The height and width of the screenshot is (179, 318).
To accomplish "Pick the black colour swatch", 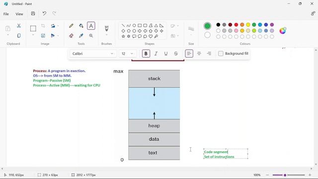I will (x=218, y=25).
